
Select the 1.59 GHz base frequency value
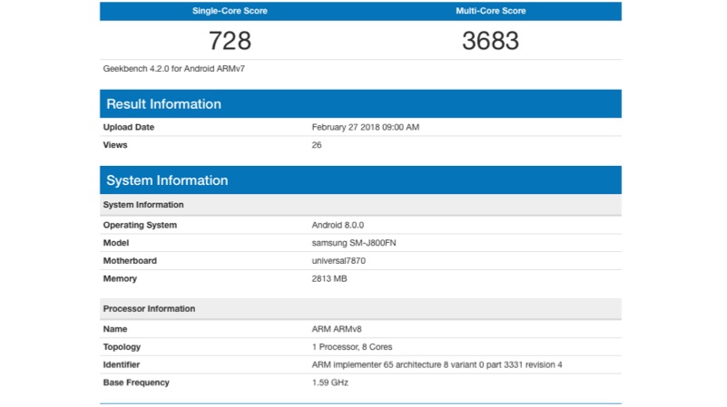pyautogui.click(x=329, y=383)
